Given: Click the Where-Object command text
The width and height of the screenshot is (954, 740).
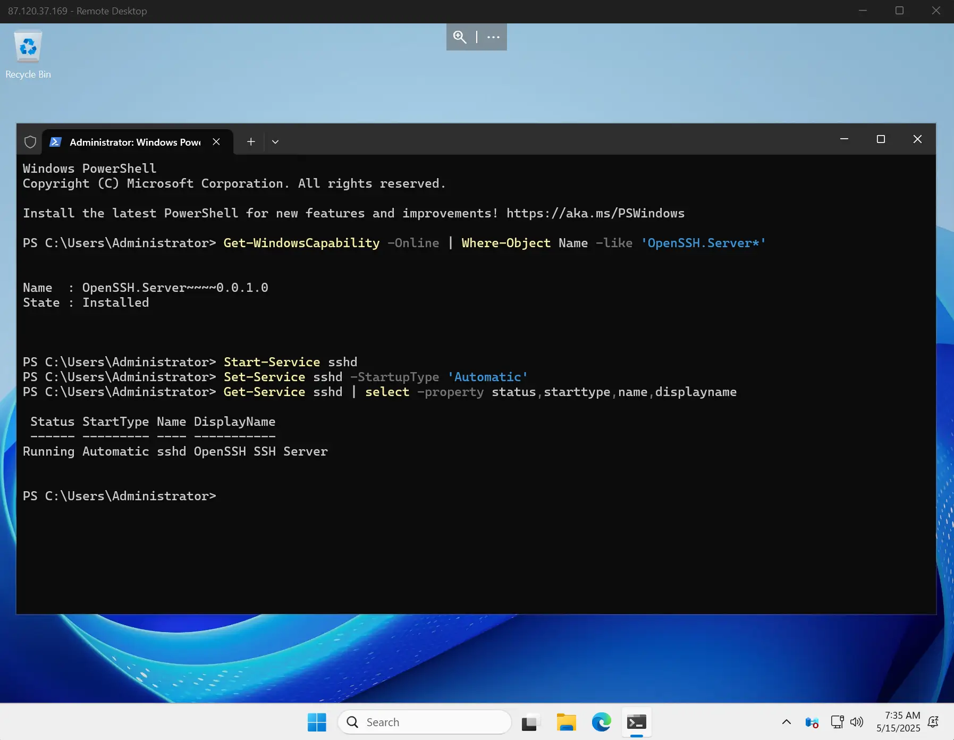Looking at the screenshot, I should (506, 243).
